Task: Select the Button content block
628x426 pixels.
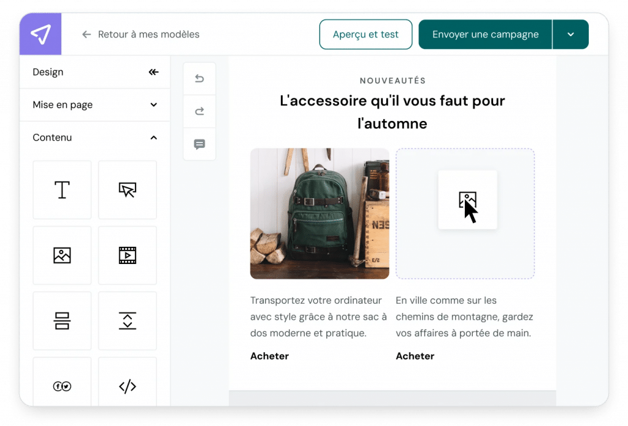Action: pos(128,190)
